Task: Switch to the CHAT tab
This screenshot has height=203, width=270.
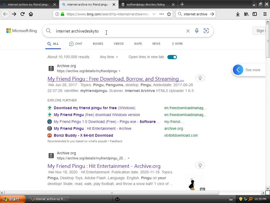Action: [x=76, y=44]
